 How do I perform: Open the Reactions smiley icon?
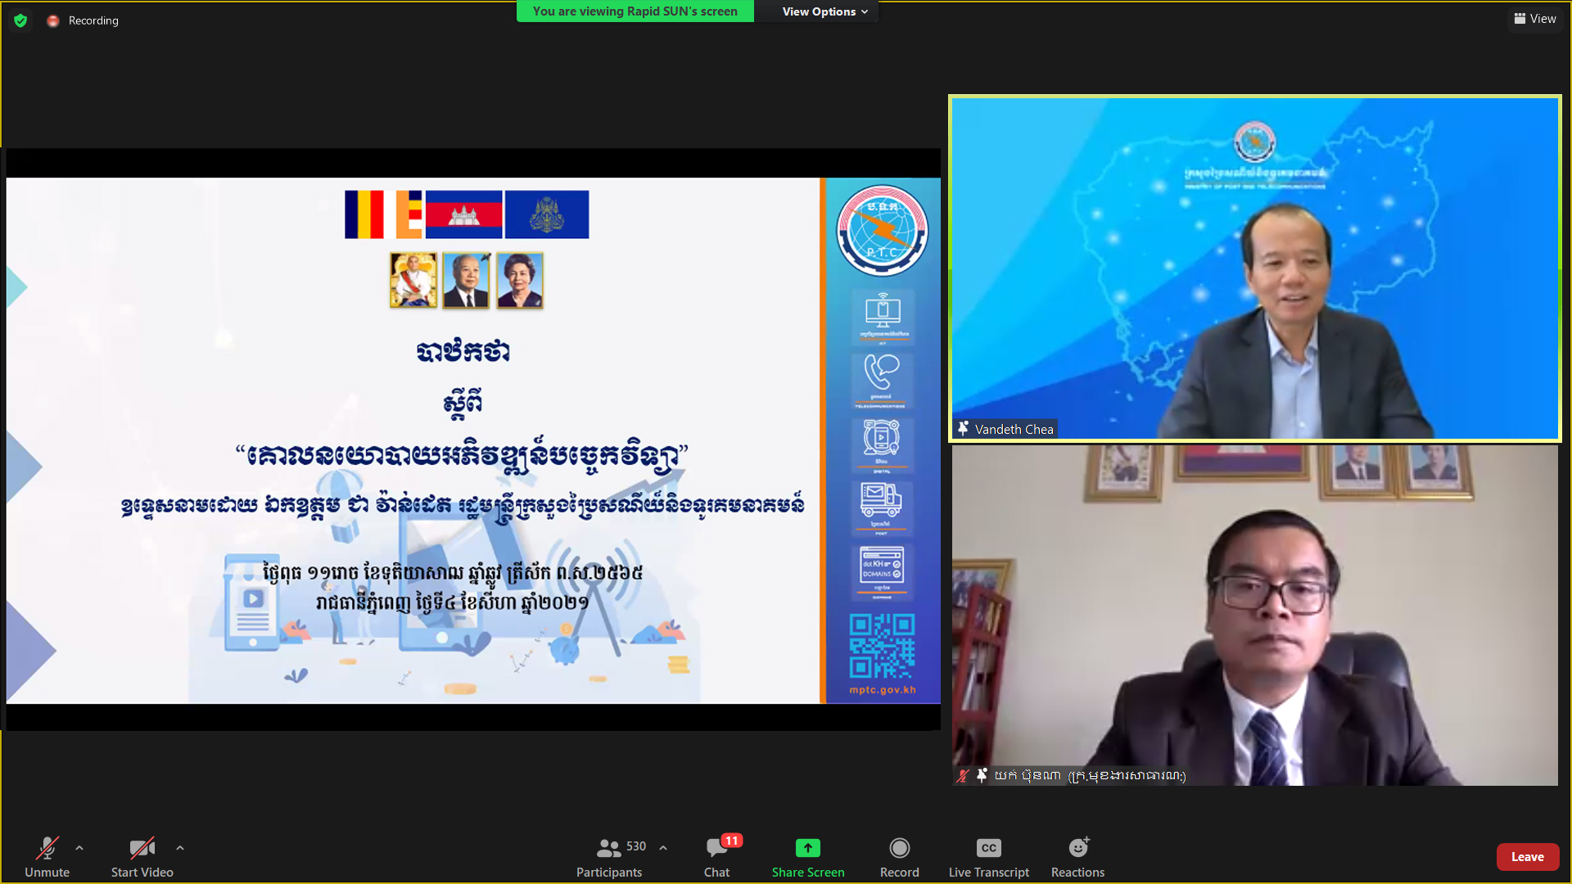1077,848
